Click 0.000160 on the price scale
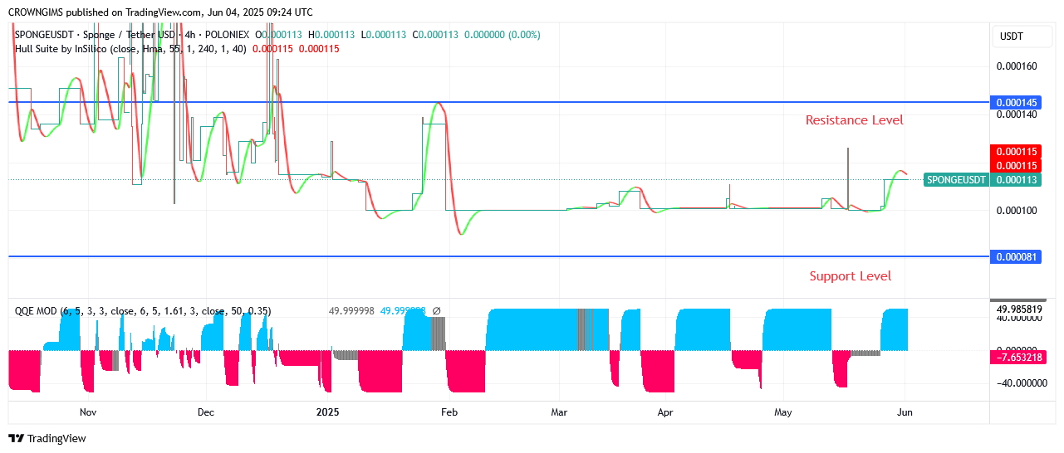The image size is (1064, 453). tap(1017, 66)
